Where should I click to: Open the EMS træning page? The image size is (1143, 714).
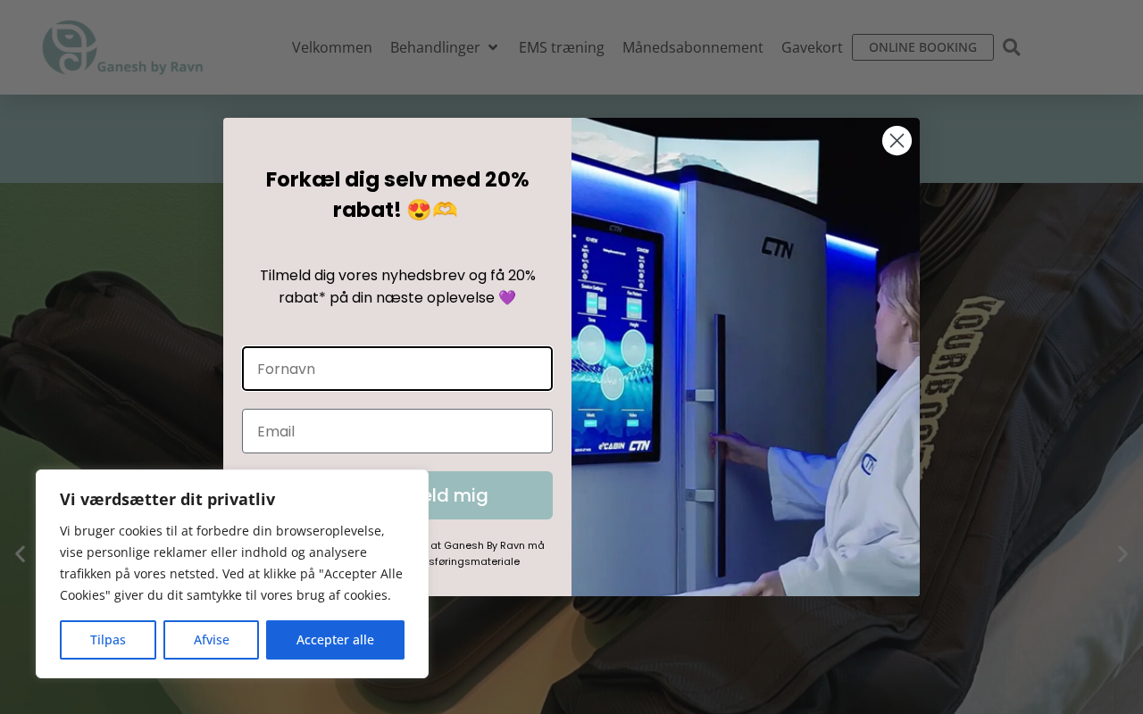click(x=562, y=47)
